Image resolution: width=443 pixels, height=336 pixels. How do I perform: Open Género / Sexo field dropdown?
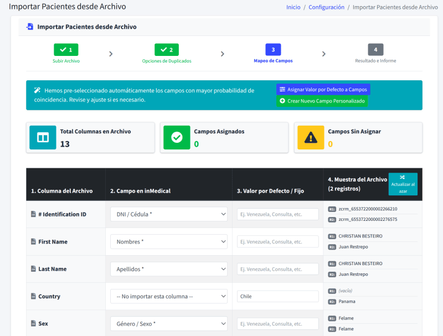(x=169, y=324)
